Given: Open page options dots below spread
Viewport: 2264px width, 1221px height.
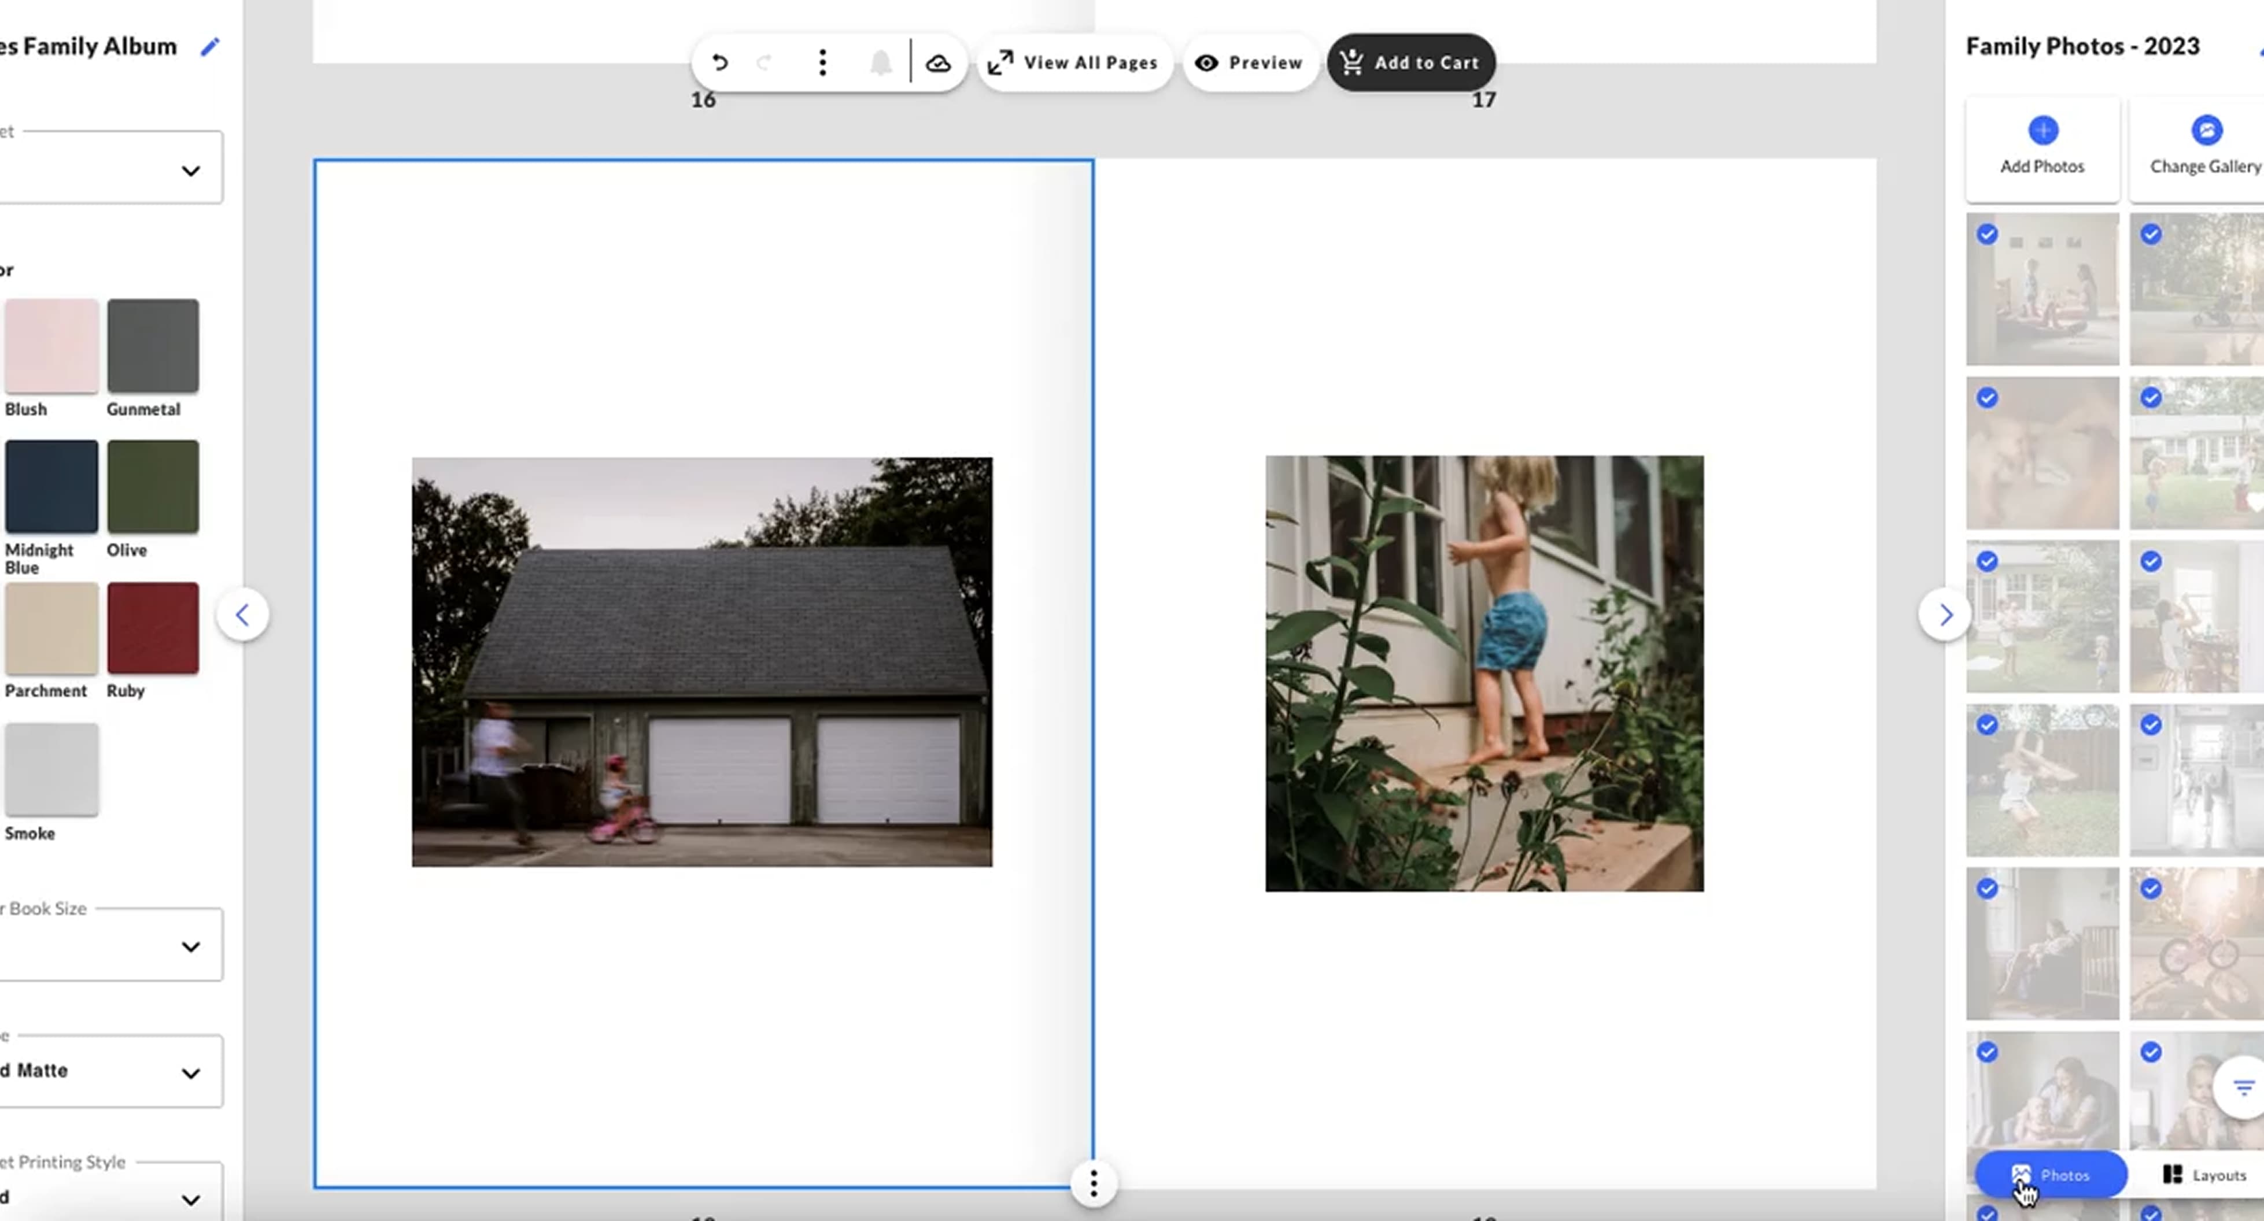Looking at the screenshot, I should [x=1094, y=1183].
